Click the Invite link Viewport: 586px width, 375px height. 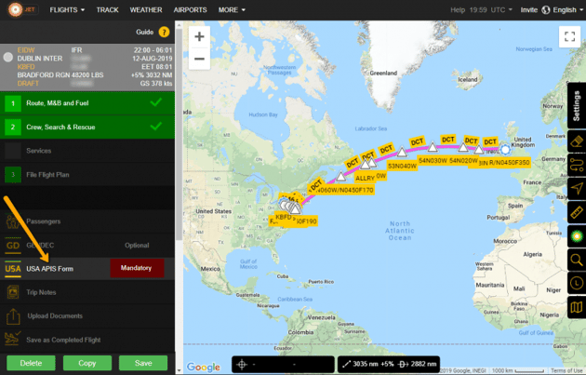(529, 10)
